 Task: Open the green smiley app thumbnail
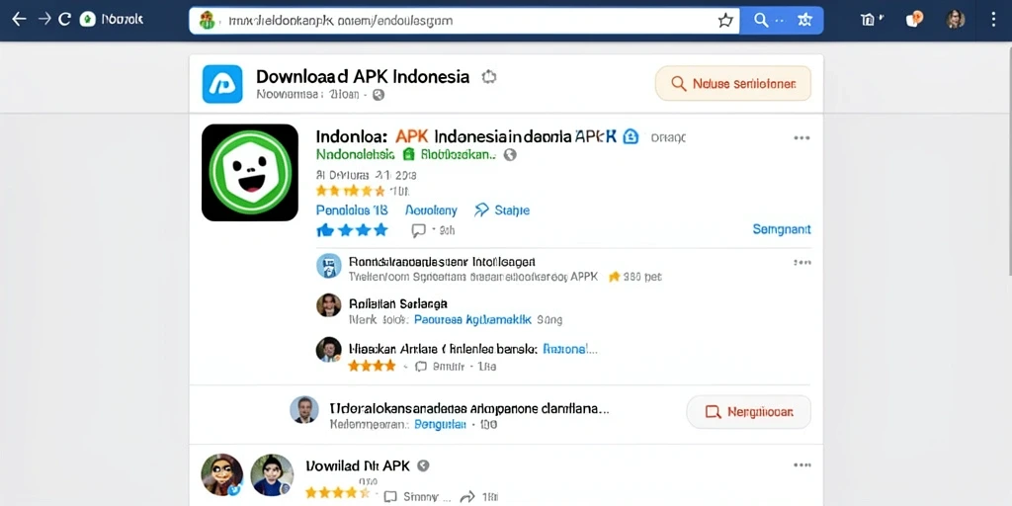pyautogui.click(x=250, y=172)
